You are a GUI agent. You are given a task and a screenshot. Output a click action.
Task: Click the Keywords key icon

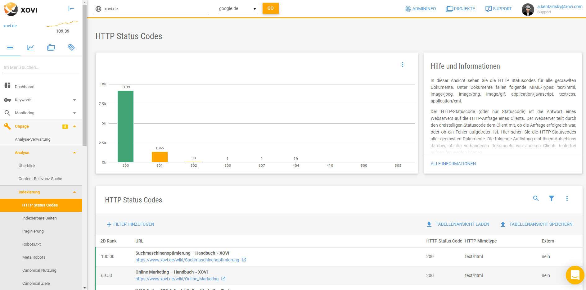(x=7, y=100)
